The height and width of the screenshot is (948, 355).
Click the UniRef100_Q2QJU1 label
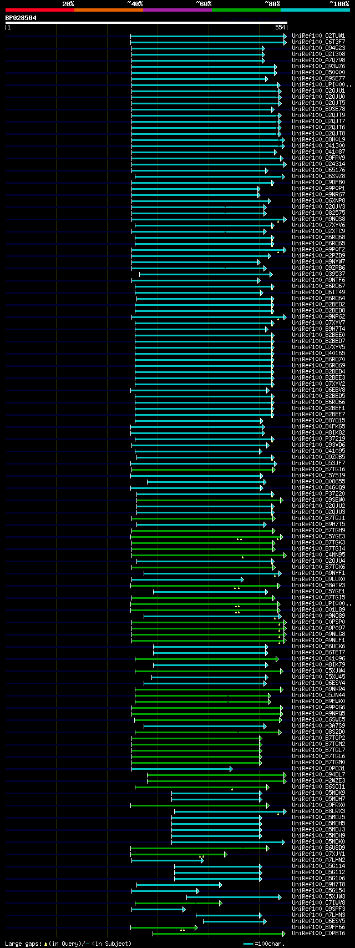(318, 90)
